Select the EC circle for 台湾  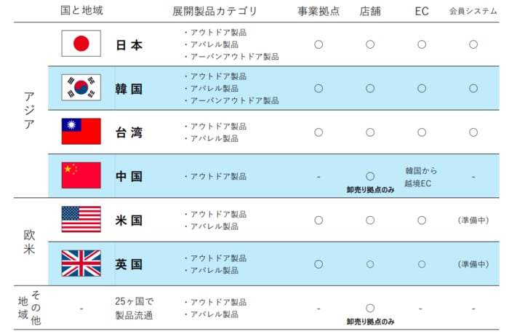(422, 132)
